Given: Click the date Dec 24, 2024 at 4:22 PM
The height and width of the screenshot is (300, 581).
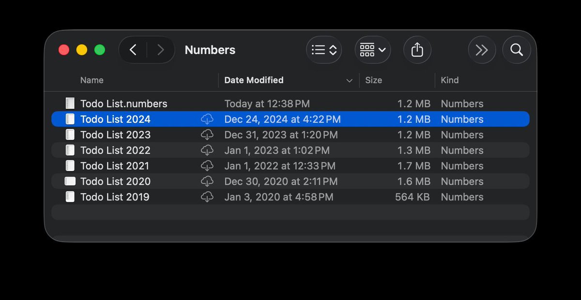Looking at the screenshot, I should tap(283, 119).
